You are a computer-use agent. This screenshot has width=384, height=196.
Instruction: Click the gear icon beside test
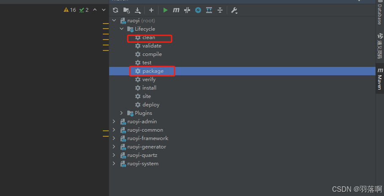tap(138, 63)
